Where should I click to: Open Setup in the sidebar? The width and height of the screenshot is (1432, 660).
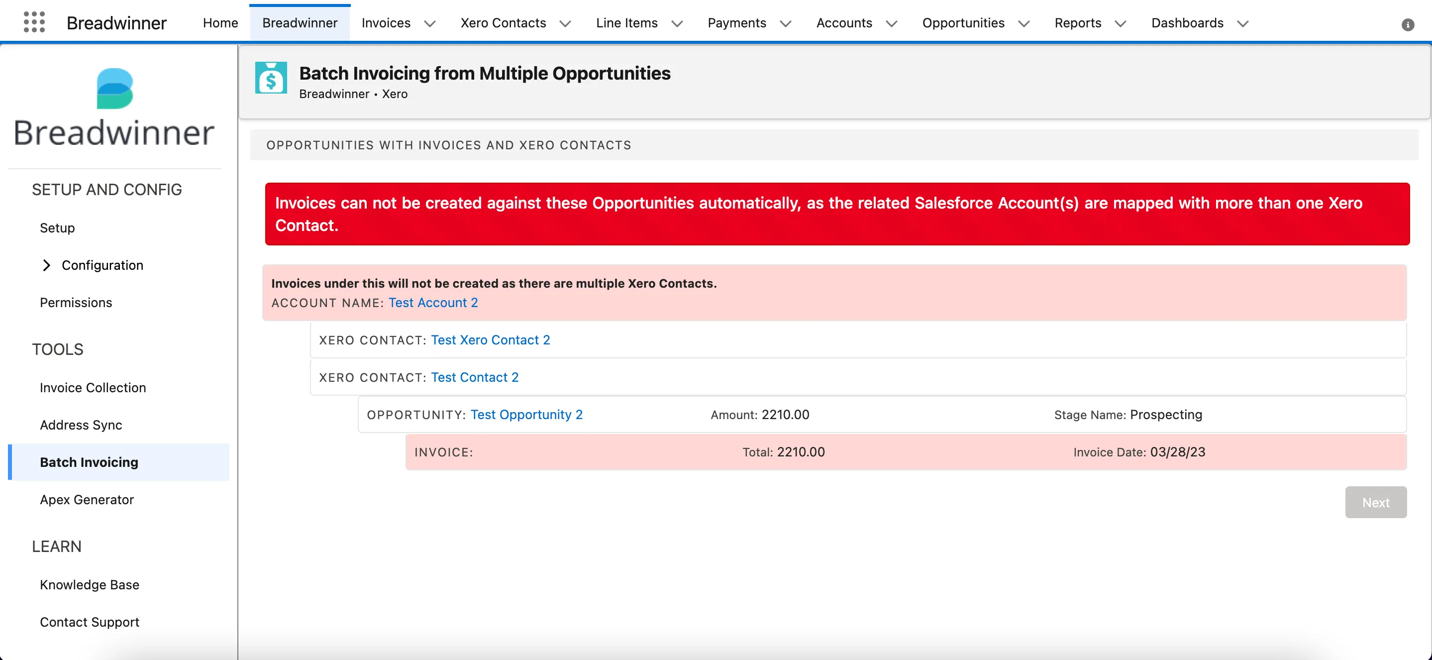click(x=57, y=228)
